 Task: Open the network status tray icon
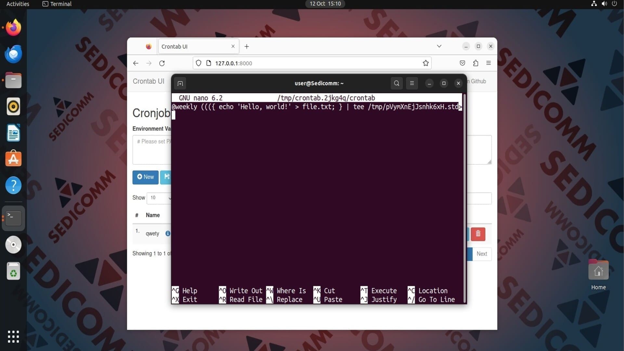coord(594,4)
